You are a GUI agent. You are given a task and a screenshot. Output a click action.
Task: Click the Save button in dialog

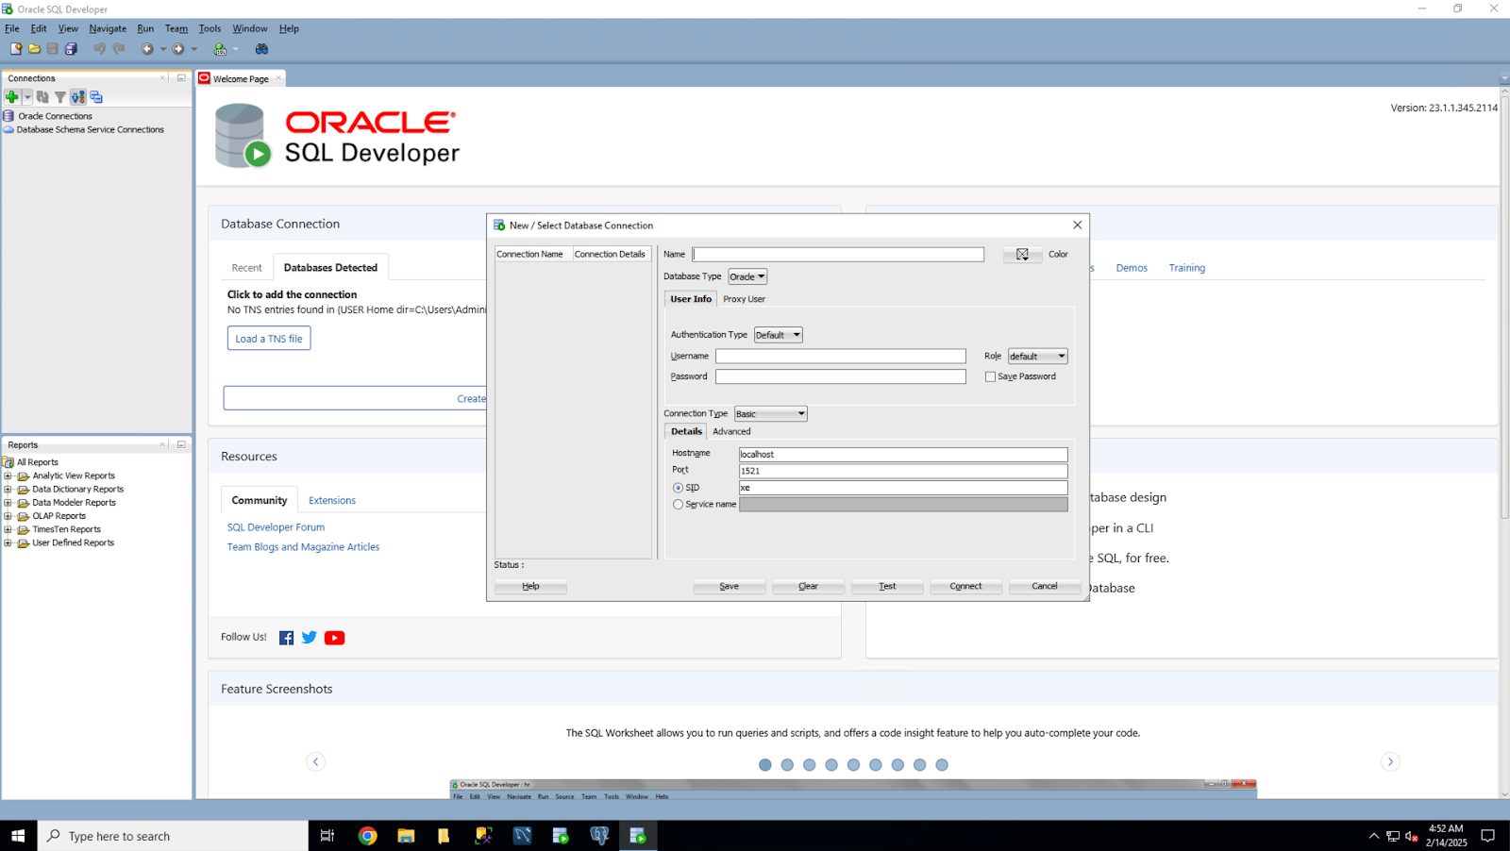coord(729,586)
